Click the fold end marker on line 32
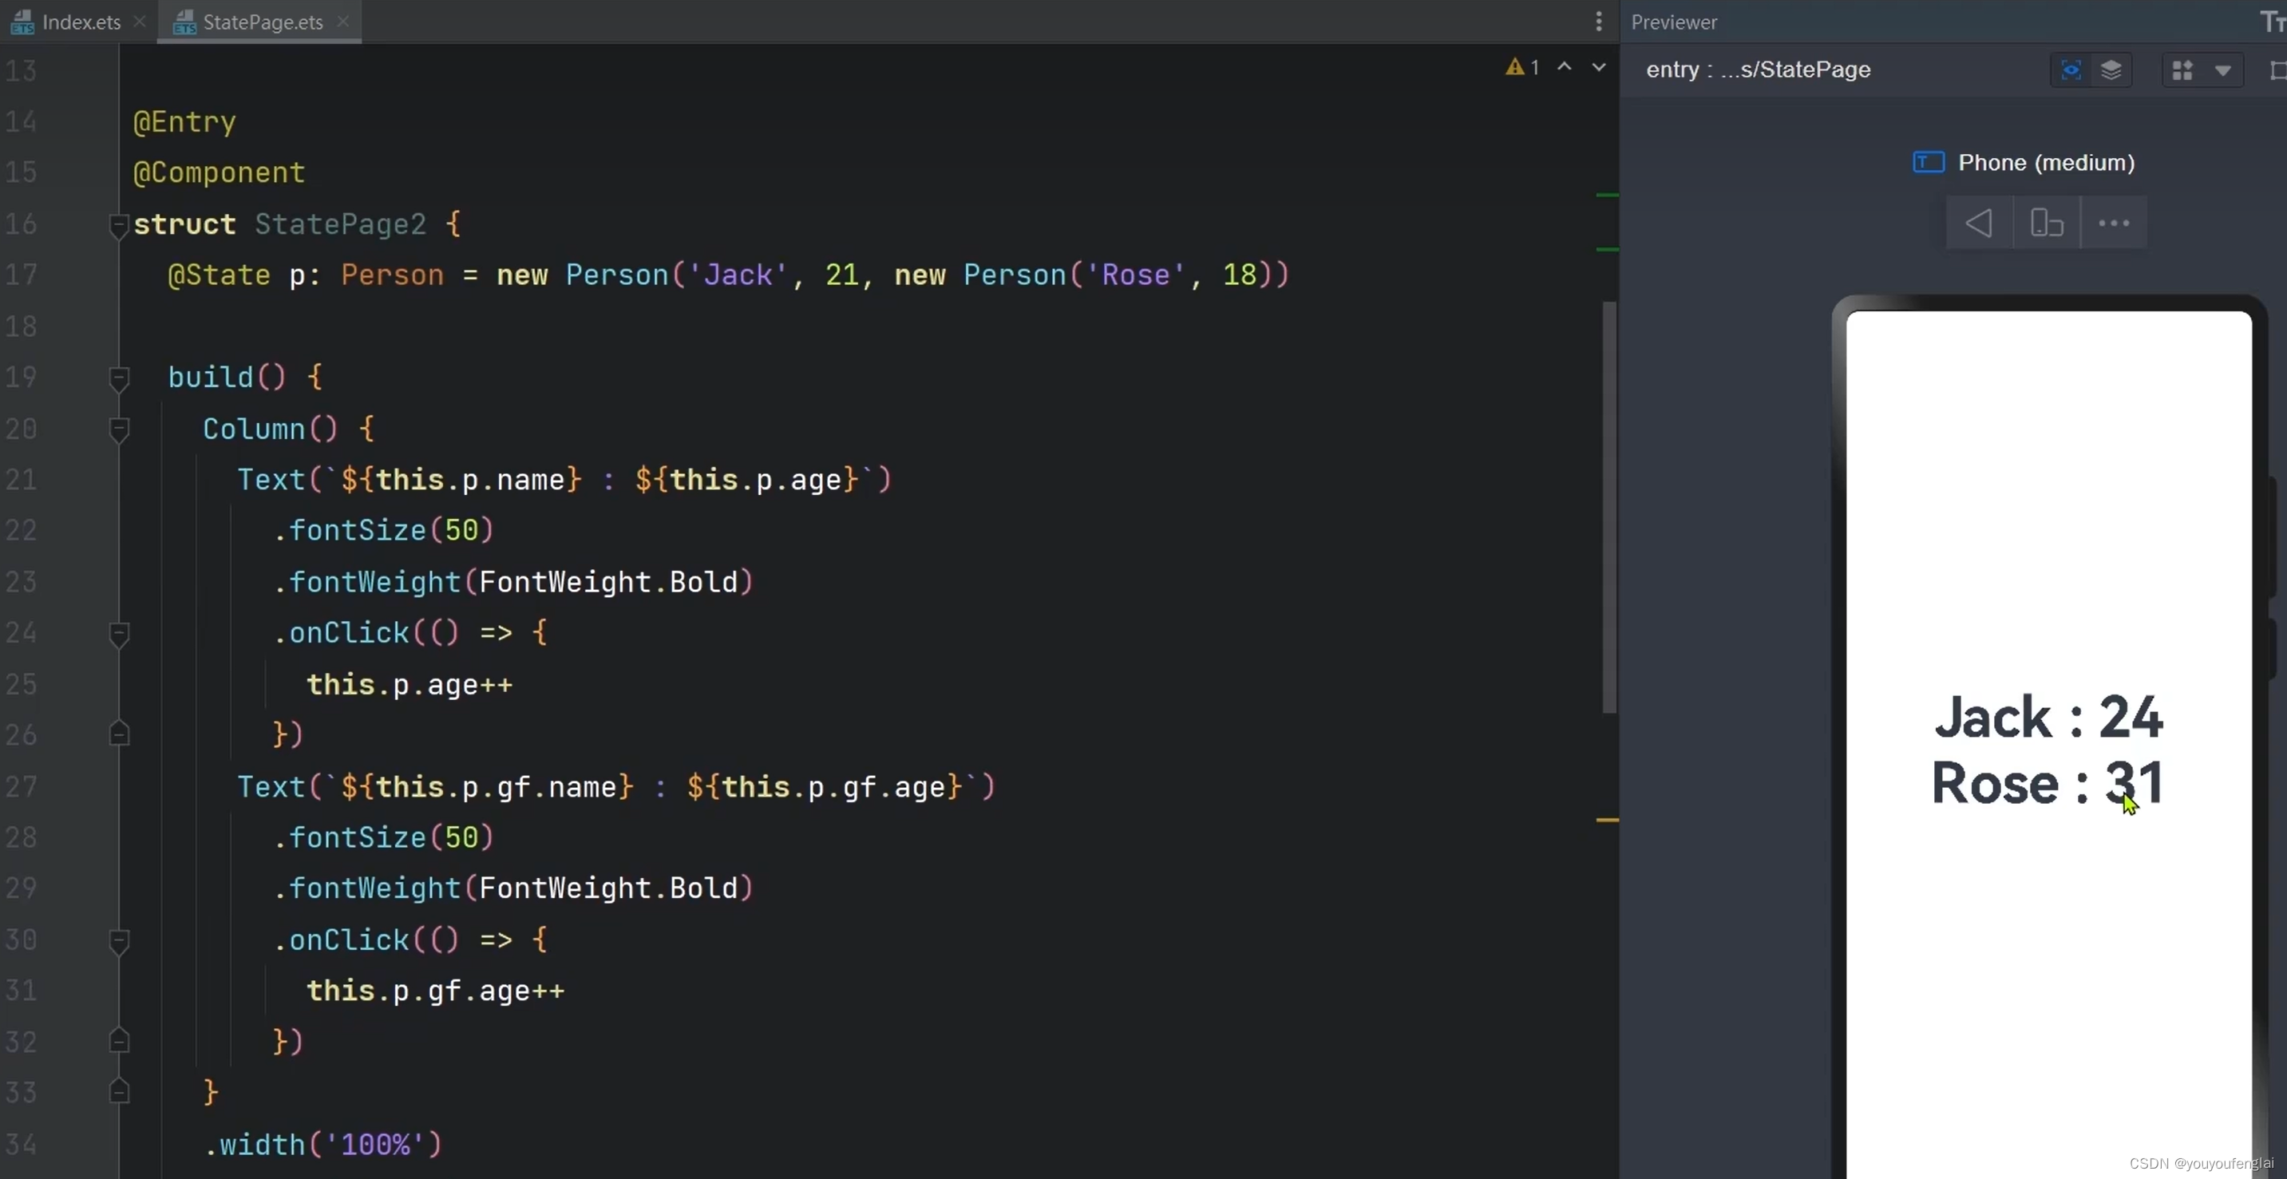This screenshot has height=1179, width=2287. [119, 1040]
